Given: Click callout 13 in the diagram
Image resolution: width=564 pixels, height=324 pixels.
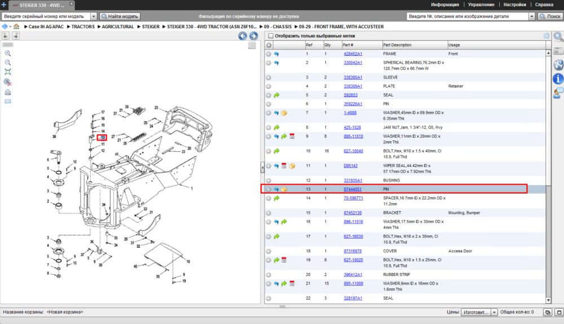Looking at the screenshot, I should 102,138.
